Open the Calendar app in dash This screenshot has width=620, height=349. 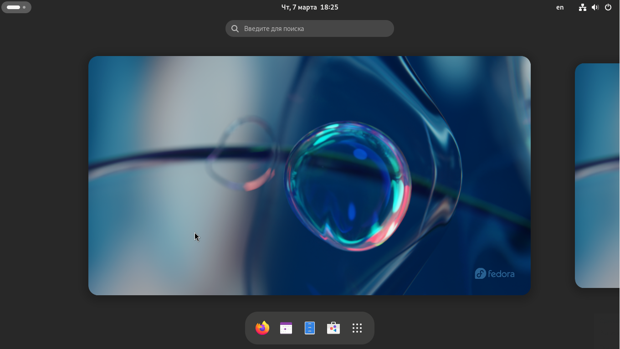coord(286,328)
